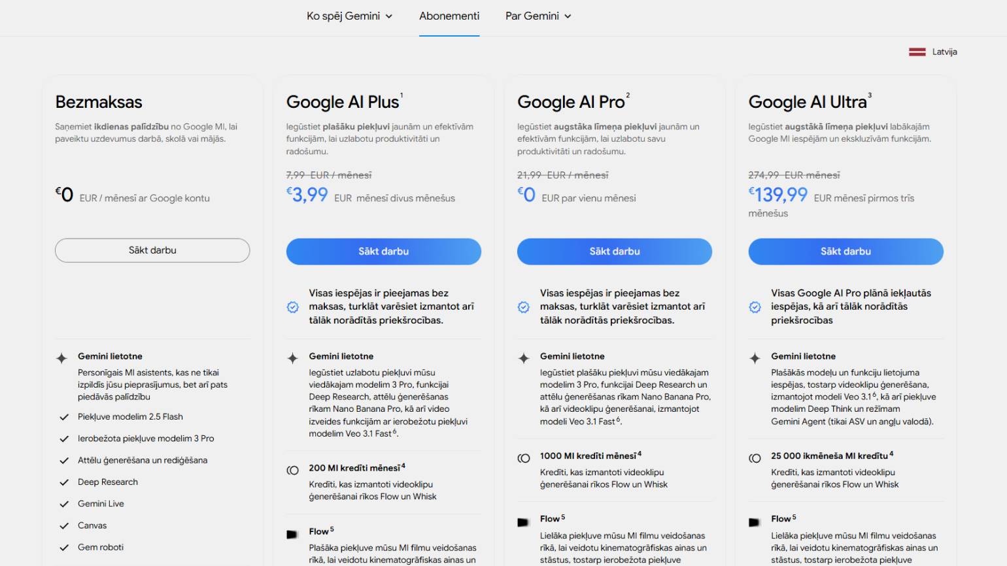Image resolution: width=1007 pixels, height=566 pixels.
Task: Click checkmark next to Gemini Live
Action: 64,504
